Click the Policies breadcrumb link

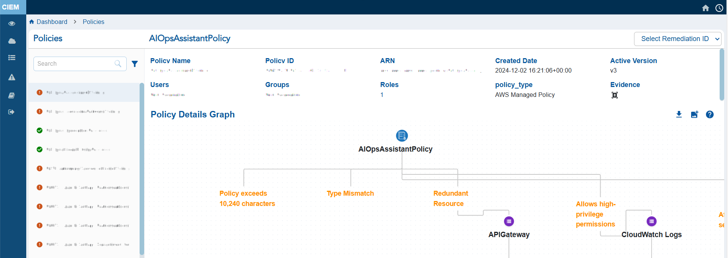coord(93,22)
